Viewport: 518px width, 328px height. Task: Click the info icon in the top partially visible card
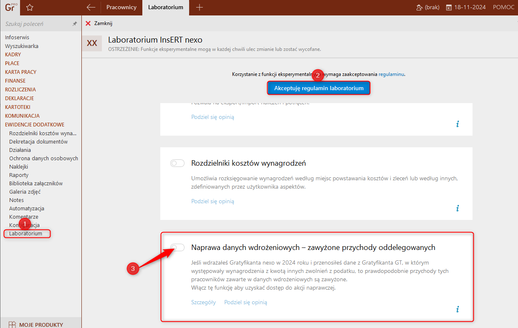458,124
